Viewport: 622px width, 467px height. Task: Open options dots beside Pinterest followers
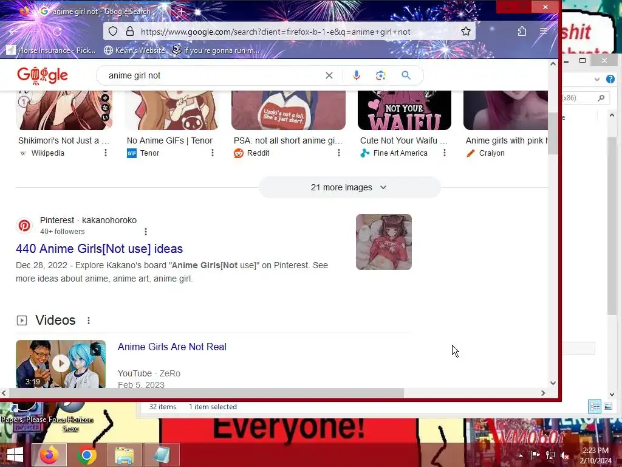(x=146, y=232)
